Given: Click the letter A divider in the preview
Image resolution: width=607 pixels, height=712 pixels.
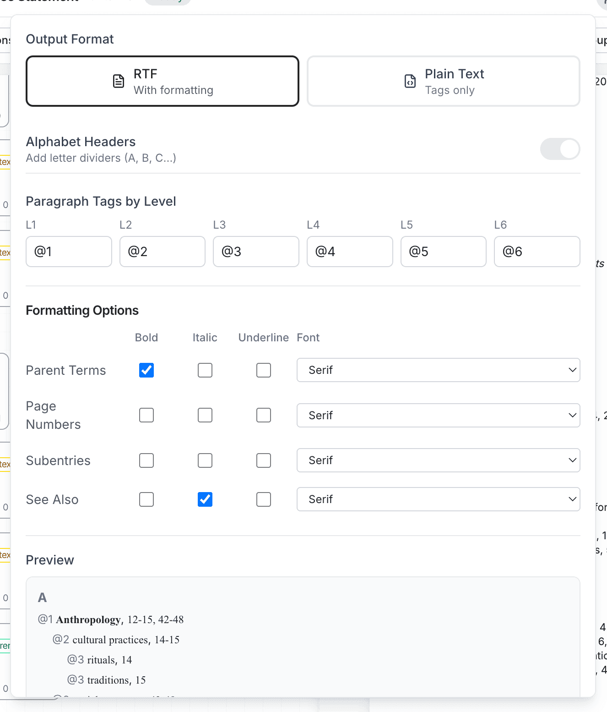Looking at the screenshot, I should pos(42,597).
